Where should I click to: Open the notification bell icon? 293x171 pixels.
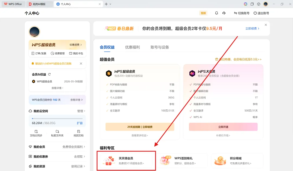216,13
